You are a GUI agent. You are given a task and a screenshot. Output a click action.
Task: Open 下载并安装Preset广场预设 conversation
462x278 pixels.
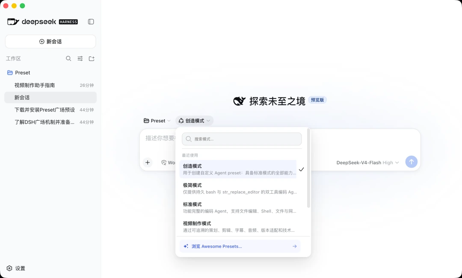coord(50,110)
